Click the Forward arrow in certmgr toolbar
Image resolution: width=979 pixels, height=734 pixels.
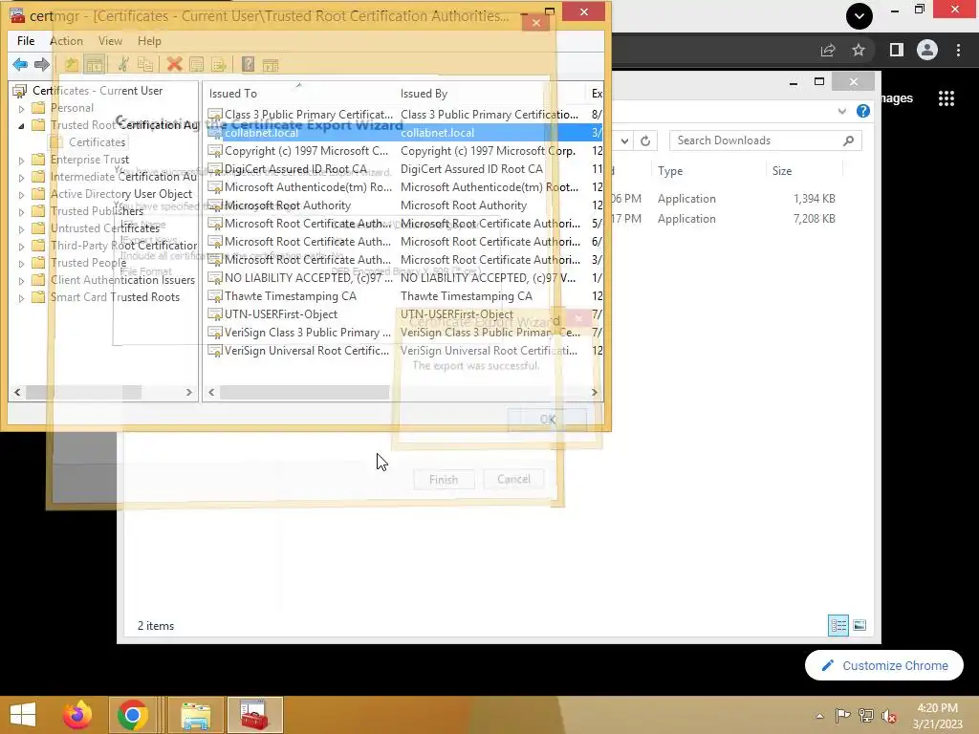tap(42, 64)
